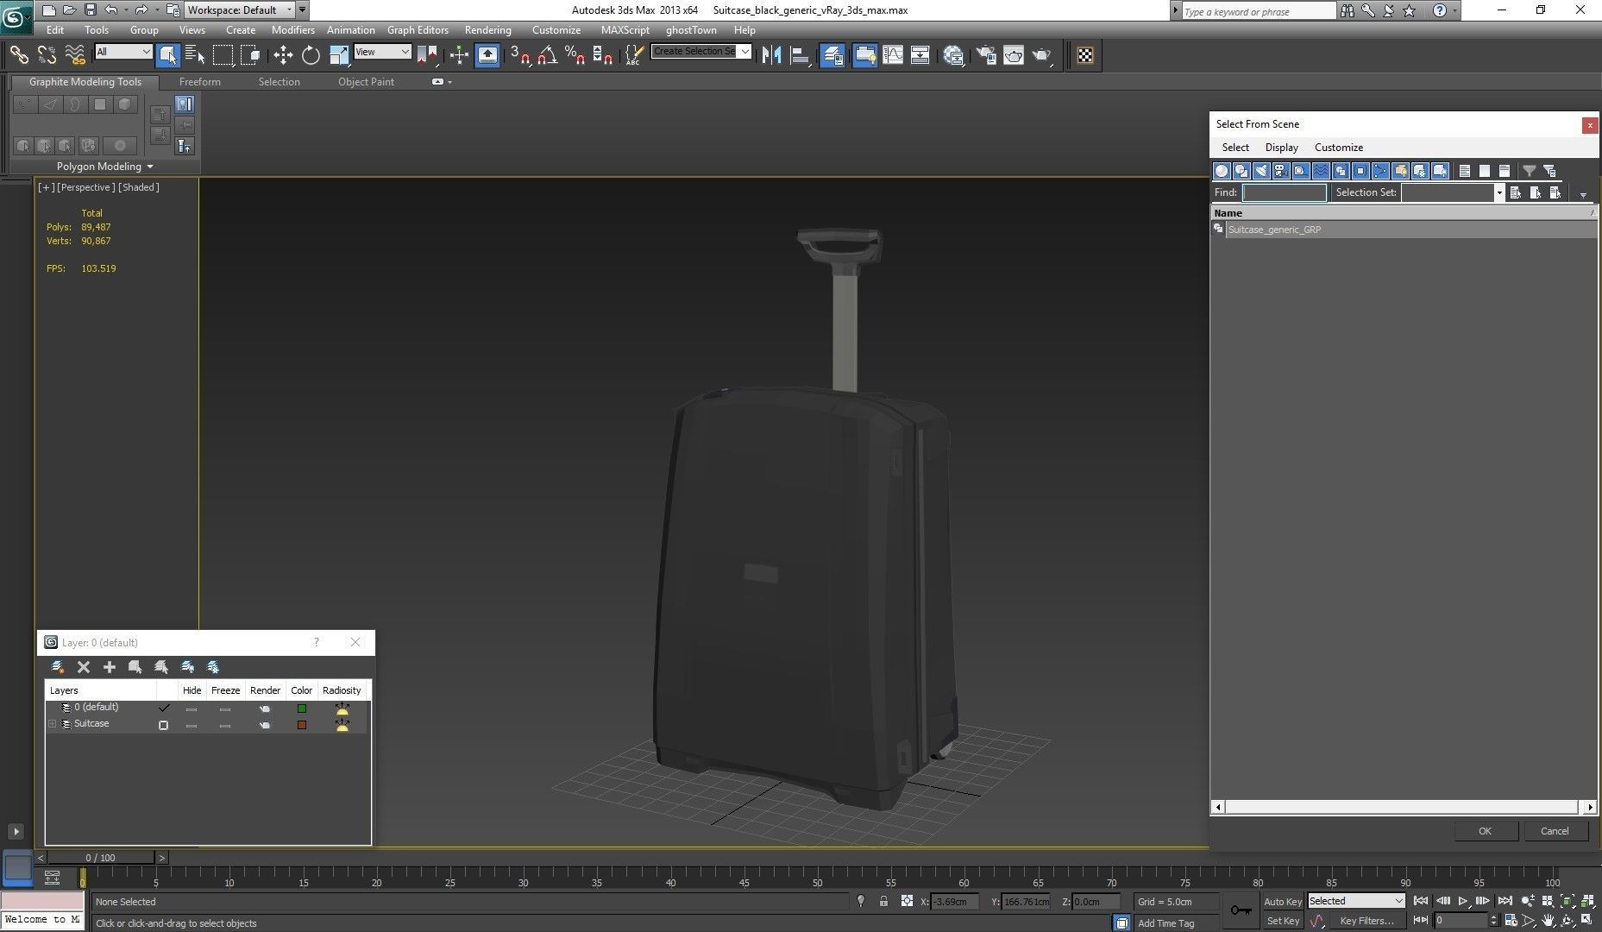Click the Find input field
The image size is (1602, 932).
click(1284, 192)
